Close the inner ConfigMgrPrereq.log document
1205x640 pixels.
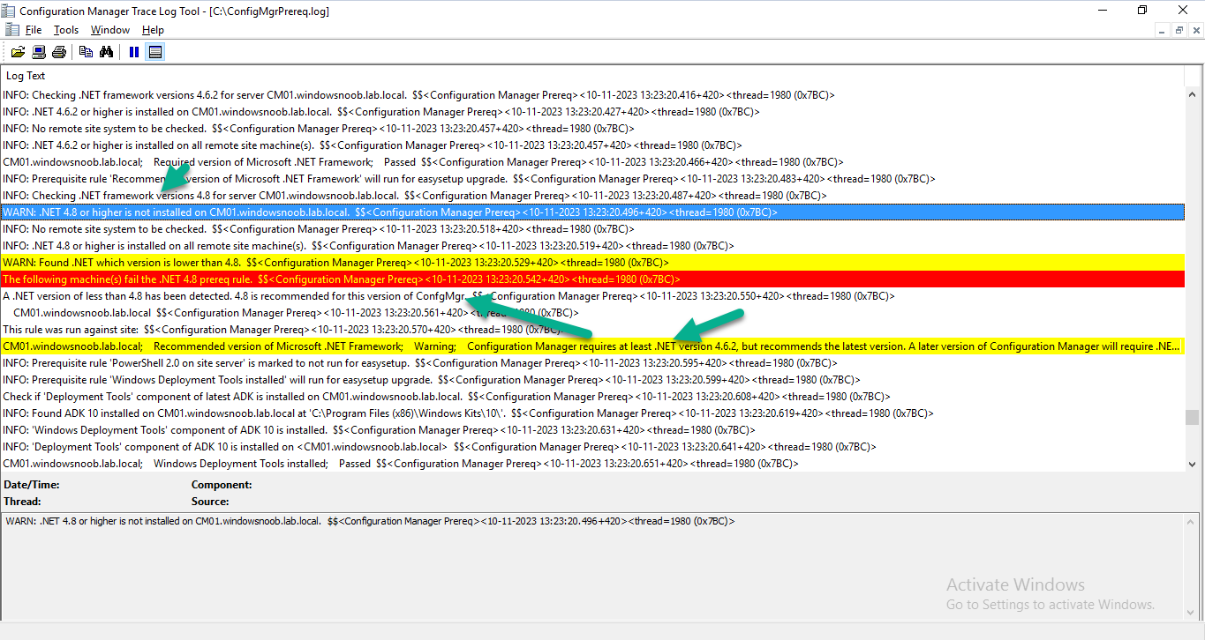[x=1194, y=30]
